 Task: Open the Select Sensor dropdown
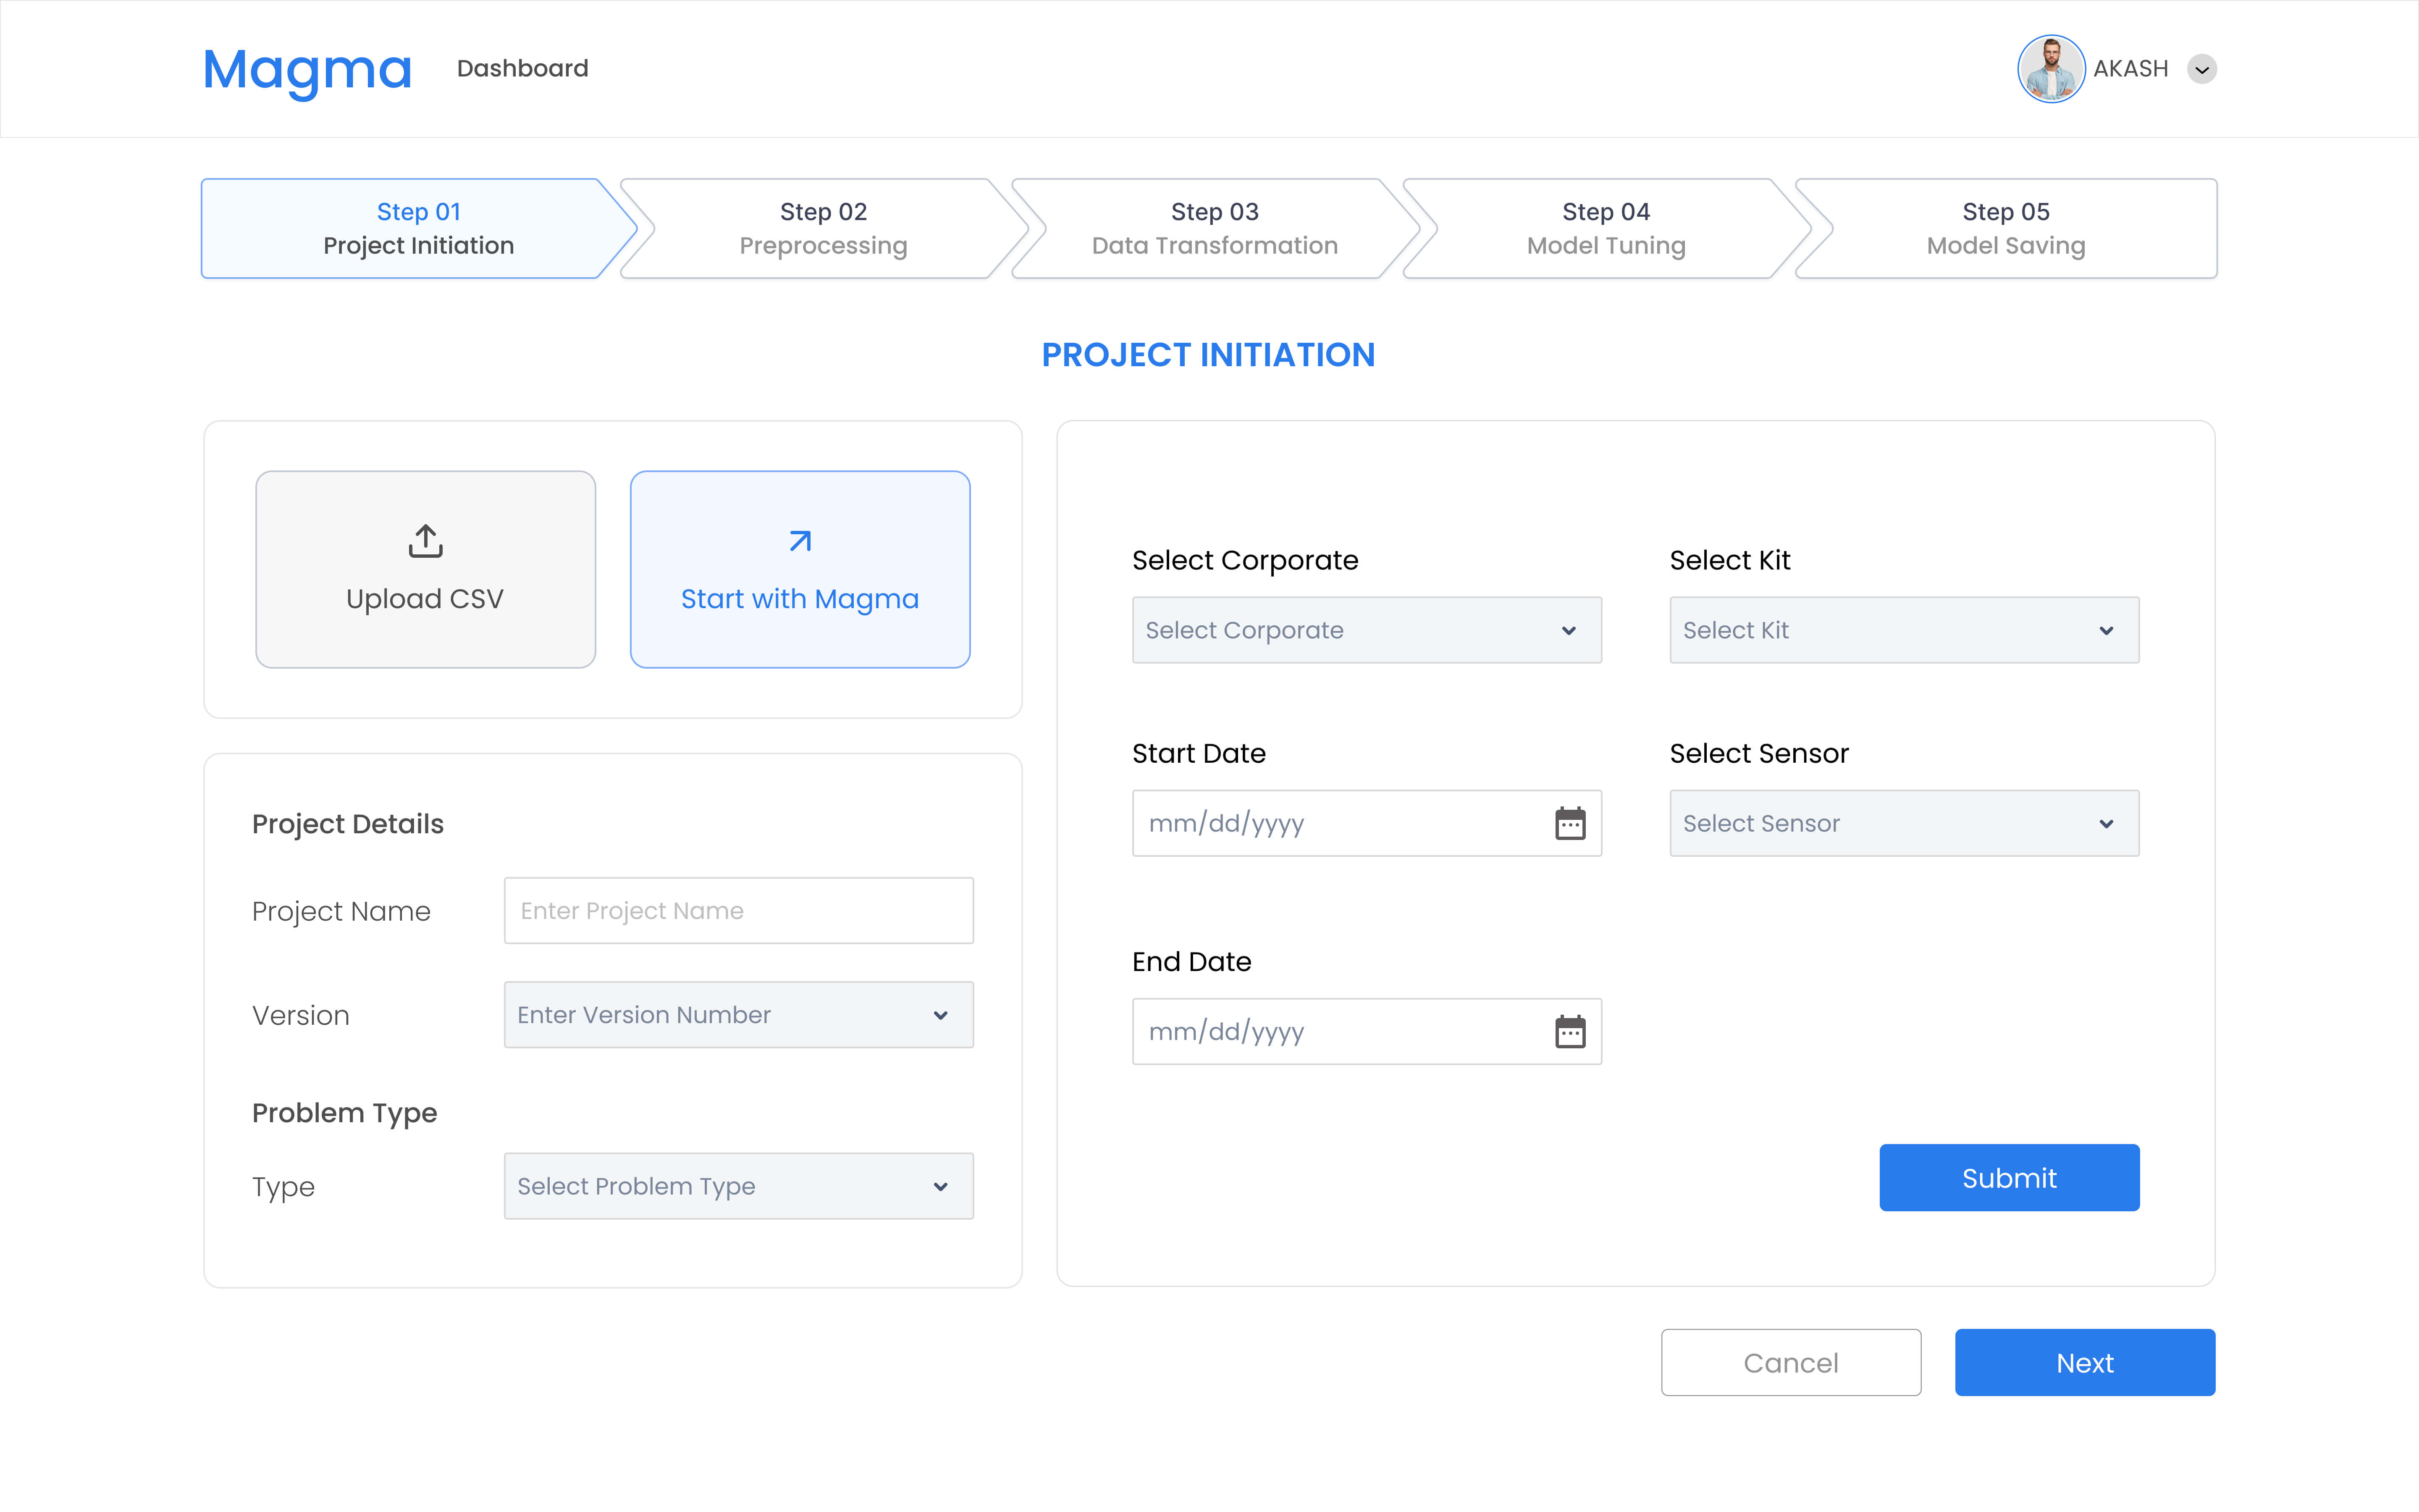(x=1904, y=823)
